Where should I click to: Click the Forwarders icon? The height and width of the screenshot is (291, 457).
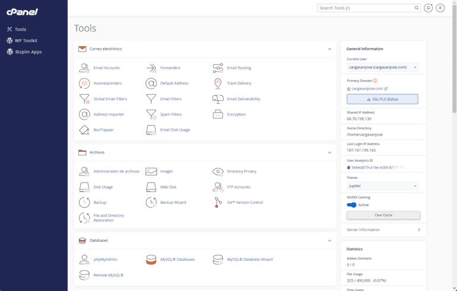[x=151, y=68]
